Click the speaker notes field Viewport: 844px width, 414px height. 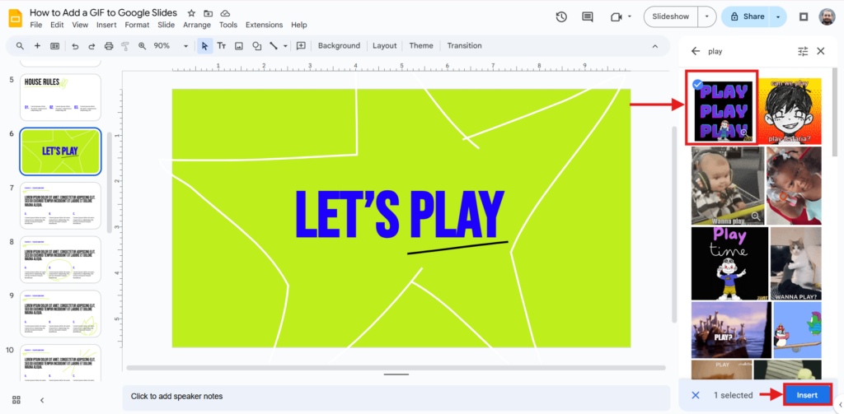[396, 396]
